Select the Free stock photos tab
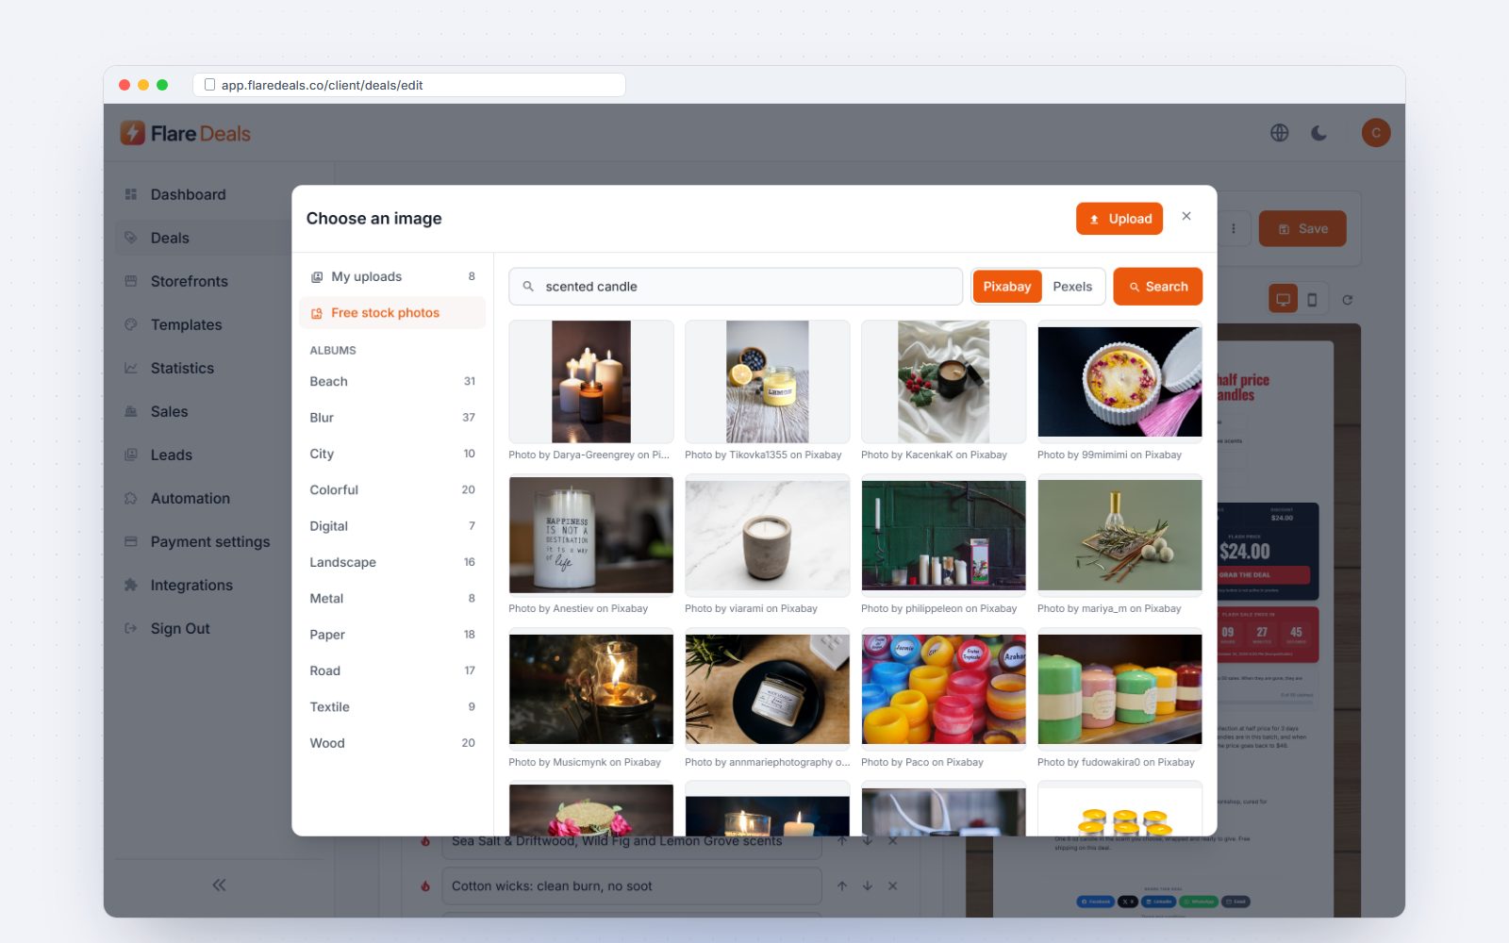Viewport: 1509px width, 943px height. click(x=392, y=313)
